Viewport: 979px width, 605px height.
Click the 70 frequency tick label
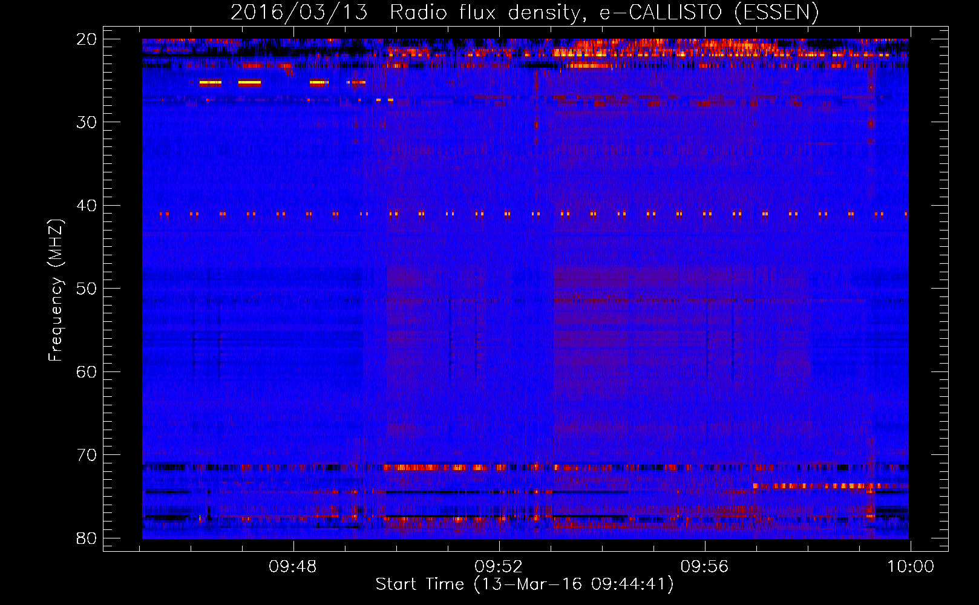coord(87,455)
